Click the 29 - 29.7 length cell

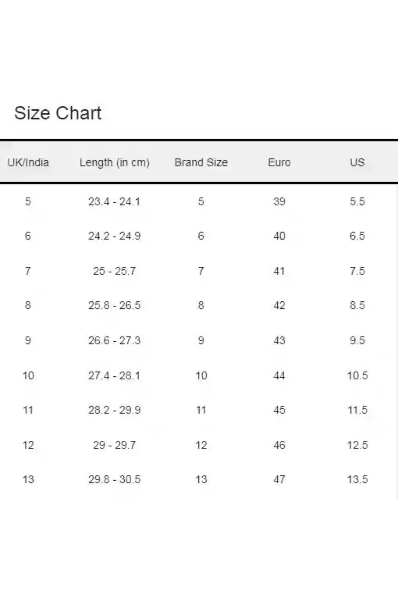pos(114,445)
